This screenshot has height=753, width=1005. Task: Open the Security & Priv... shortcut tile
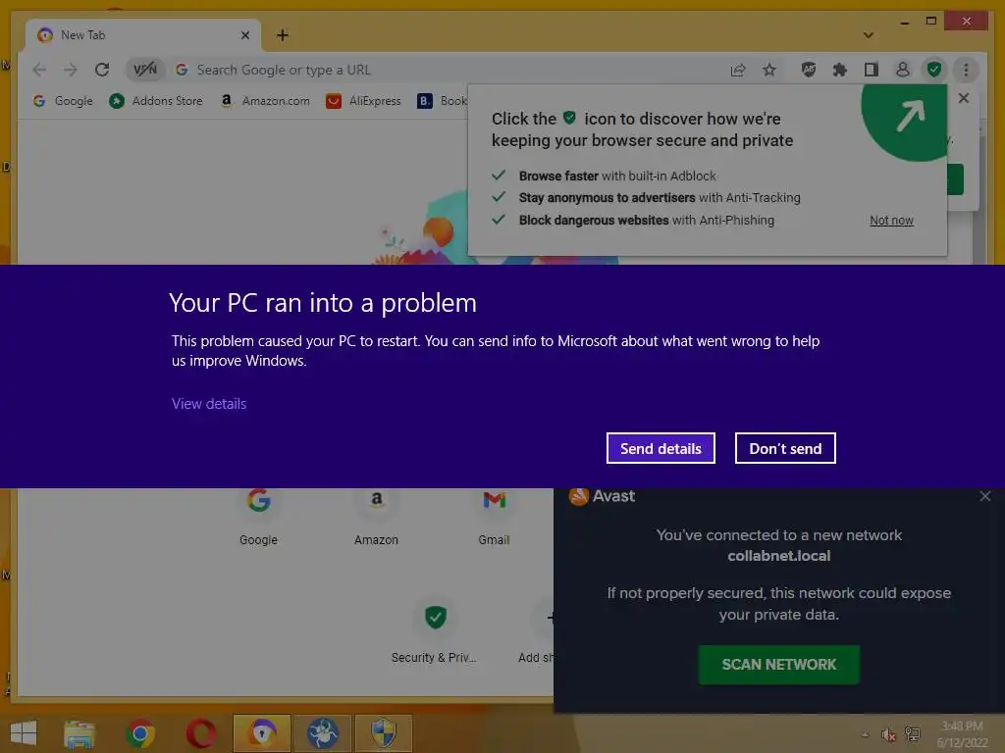pos(435,631)
